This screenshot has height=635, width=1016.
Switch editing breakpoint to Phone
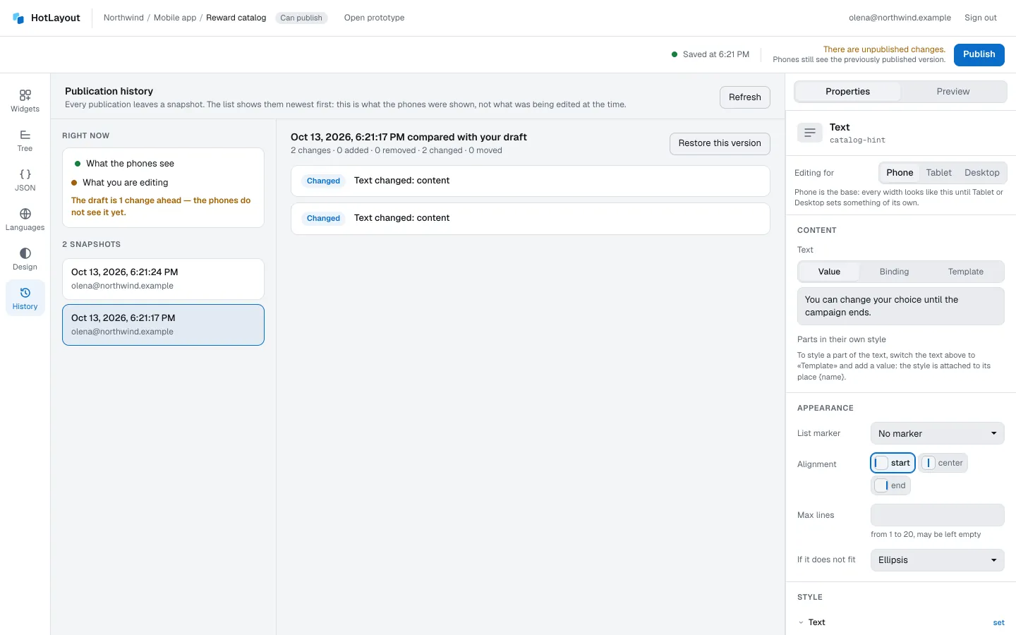pos(900,173)
